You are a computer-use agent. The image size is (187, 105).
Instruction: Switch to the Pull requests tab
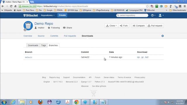click(x=70, y=36)
